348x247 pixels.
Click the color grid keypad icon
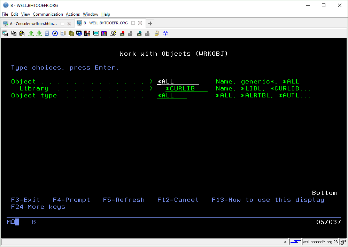(104, 33)
